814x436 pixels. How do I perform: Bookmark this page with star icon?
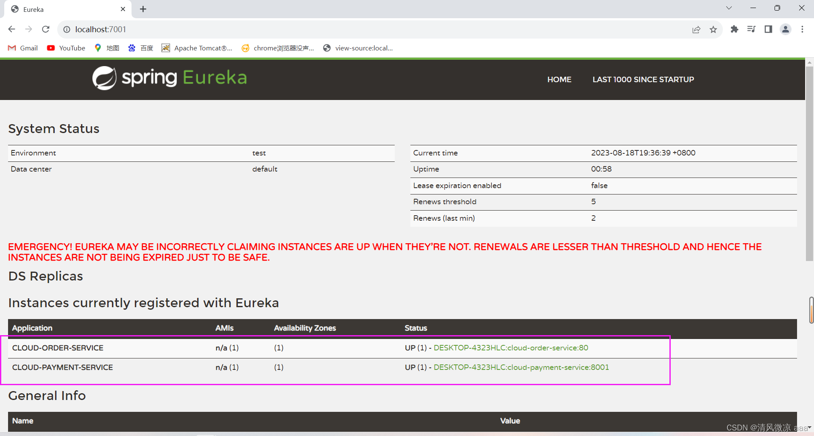[x=713, y=29]
